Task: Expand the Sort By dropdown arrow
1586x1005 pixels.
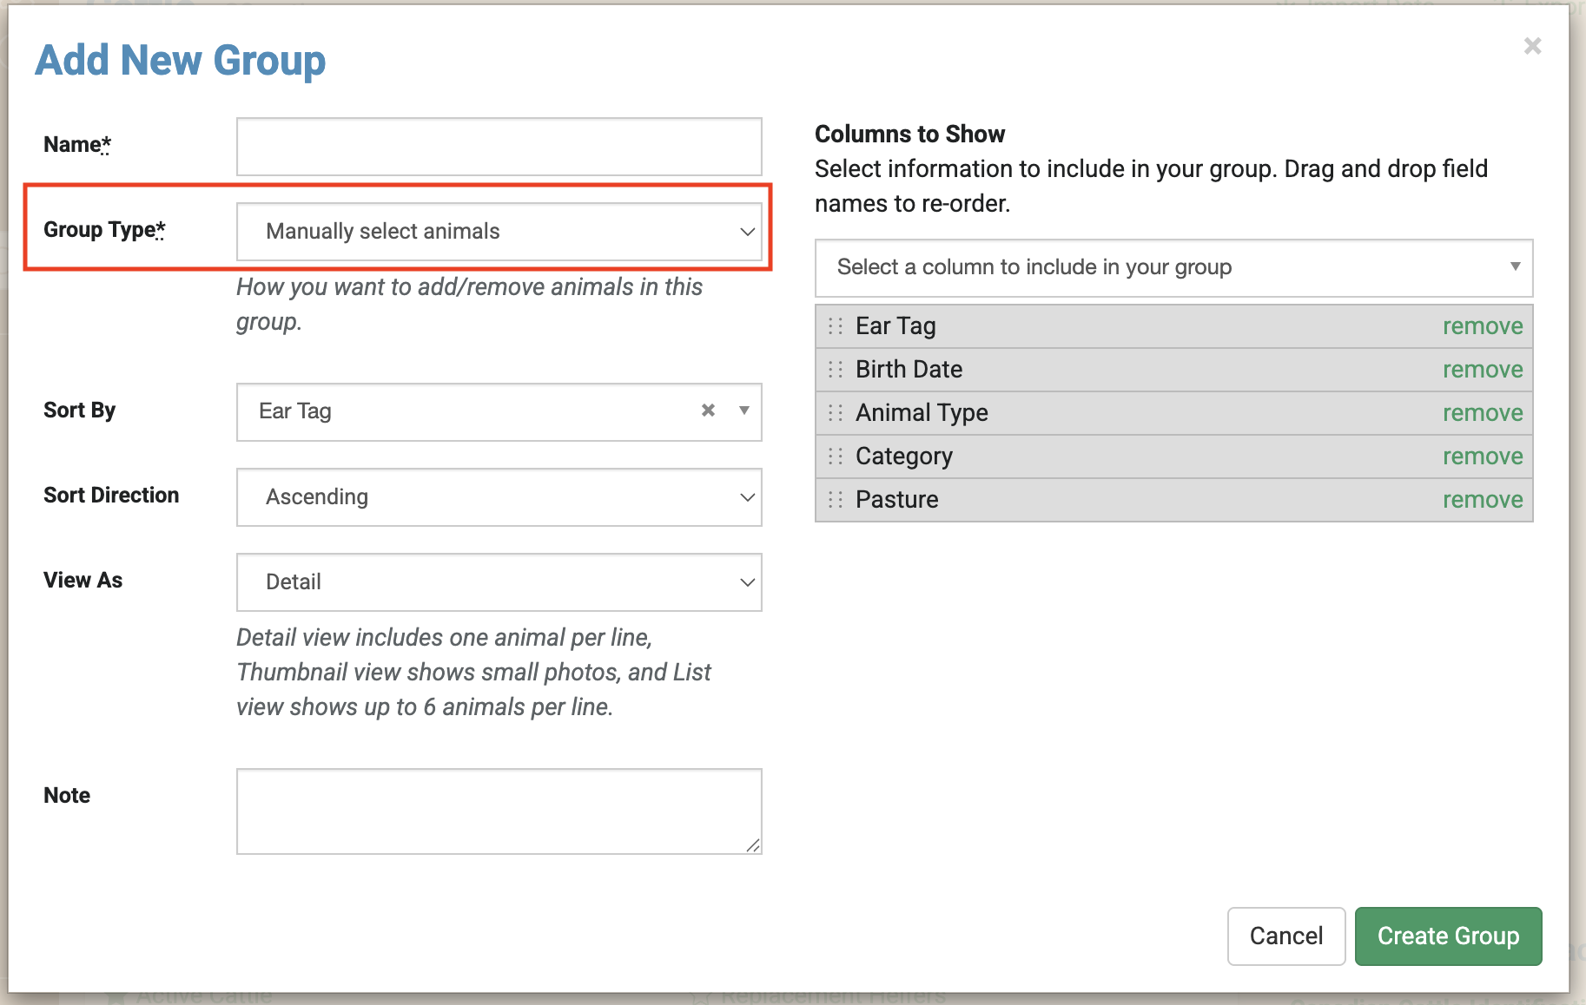Action: tap(743, 411)
